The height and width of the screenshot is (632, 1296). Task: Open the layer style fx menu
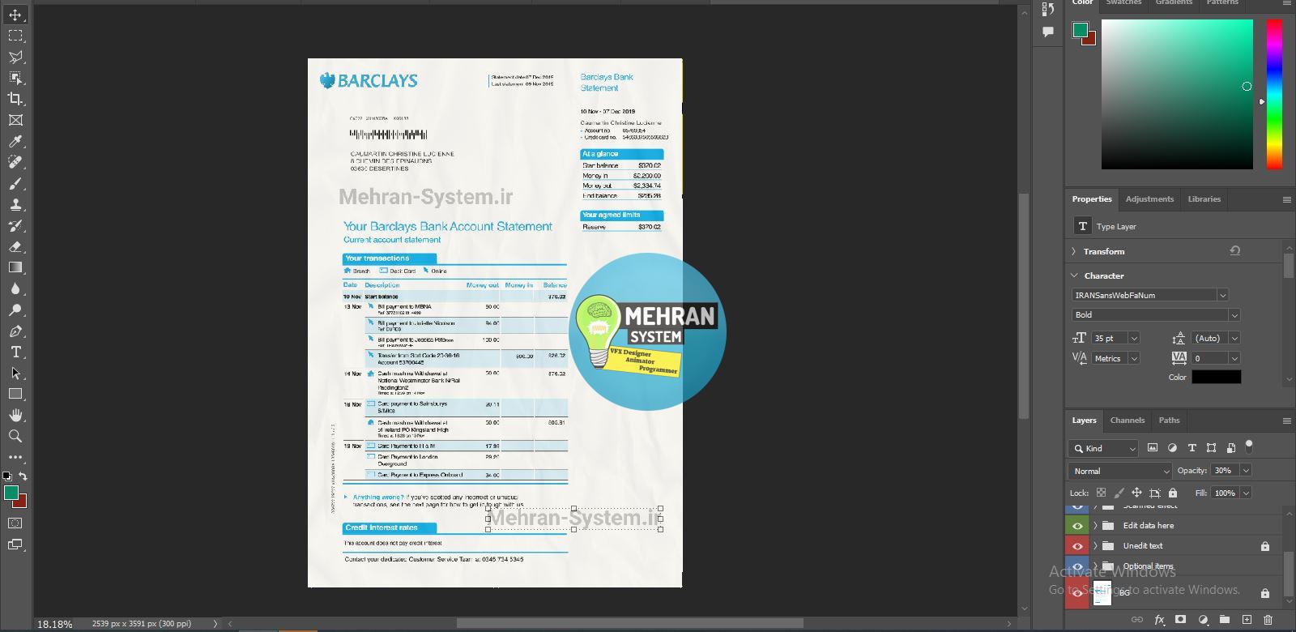point(1159,620)
